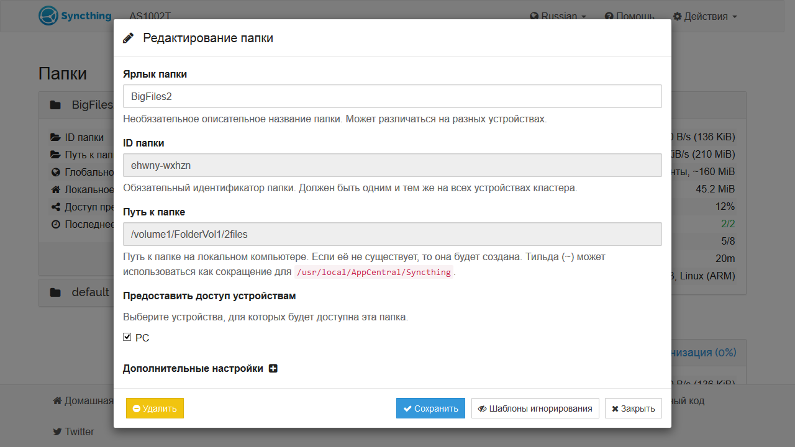Click folder icon beside BigFiles panel
795x447 pixels.
pyautogui.click(x=55, y=105)
